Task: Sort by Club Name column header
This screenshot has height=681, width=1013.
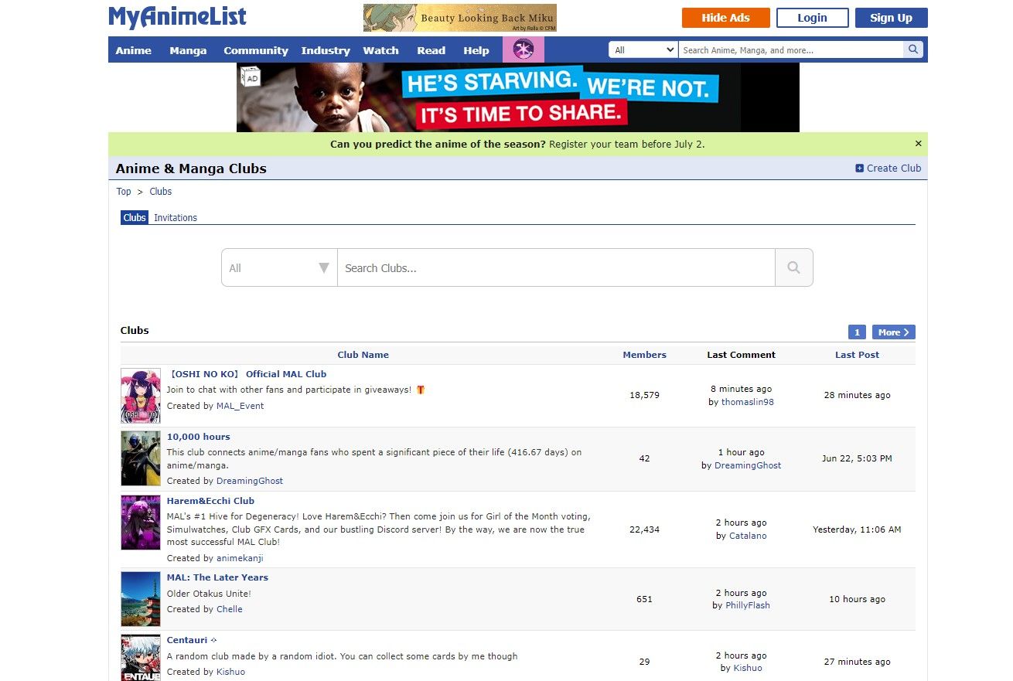Action: (x=363, y=355)
